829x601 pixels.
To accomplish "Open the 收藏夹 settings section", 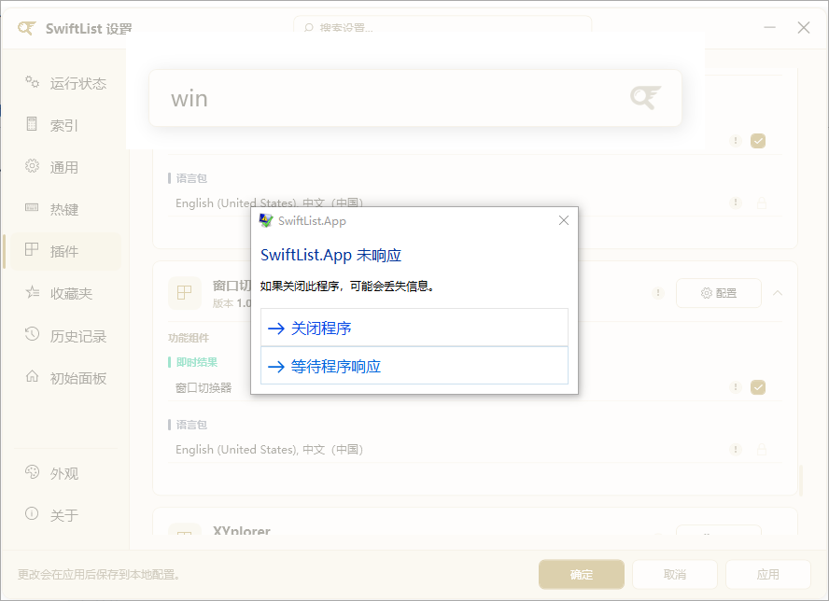I will pyautogui.click(x=66, y=293).
